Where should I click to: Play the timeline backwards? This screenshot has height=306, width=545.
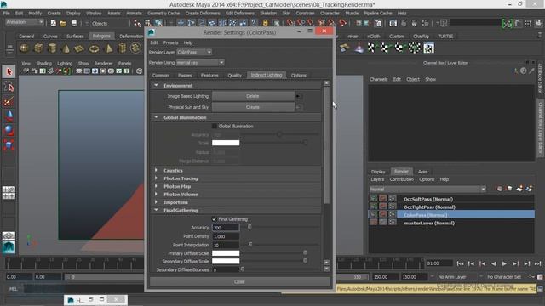click(x=494, y=263)
